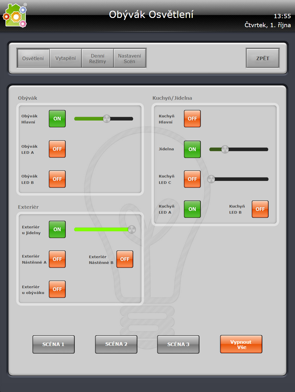Turn on Obývák LED A
Viewport: 295px width, 392px height.
coord(57,149)
